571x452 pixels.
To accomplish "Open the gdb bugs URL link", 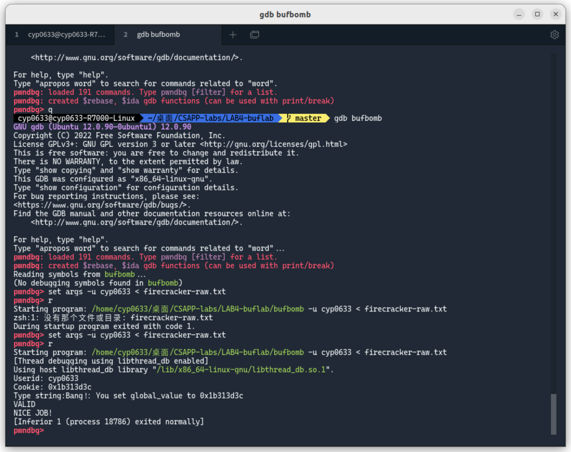I will point(100,205).
